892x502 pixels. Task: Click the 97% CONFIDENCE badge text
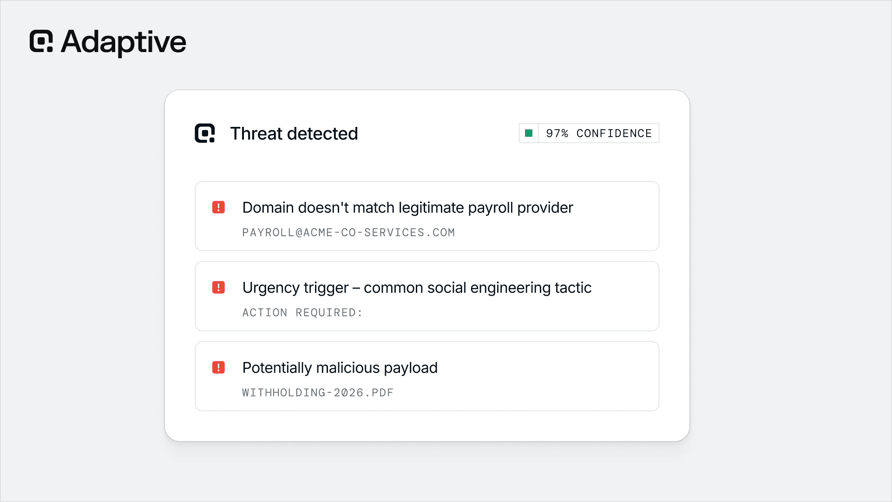tap(599, 133)
